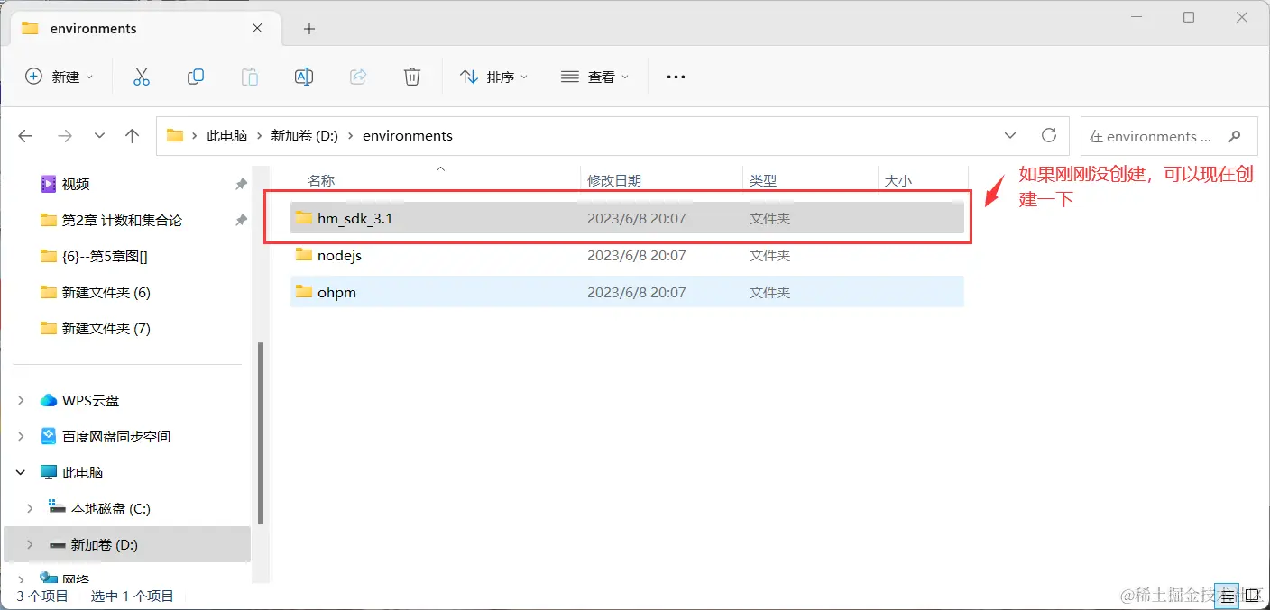Add a new tab with plus button
The image size is (1270, 610).
309,29
